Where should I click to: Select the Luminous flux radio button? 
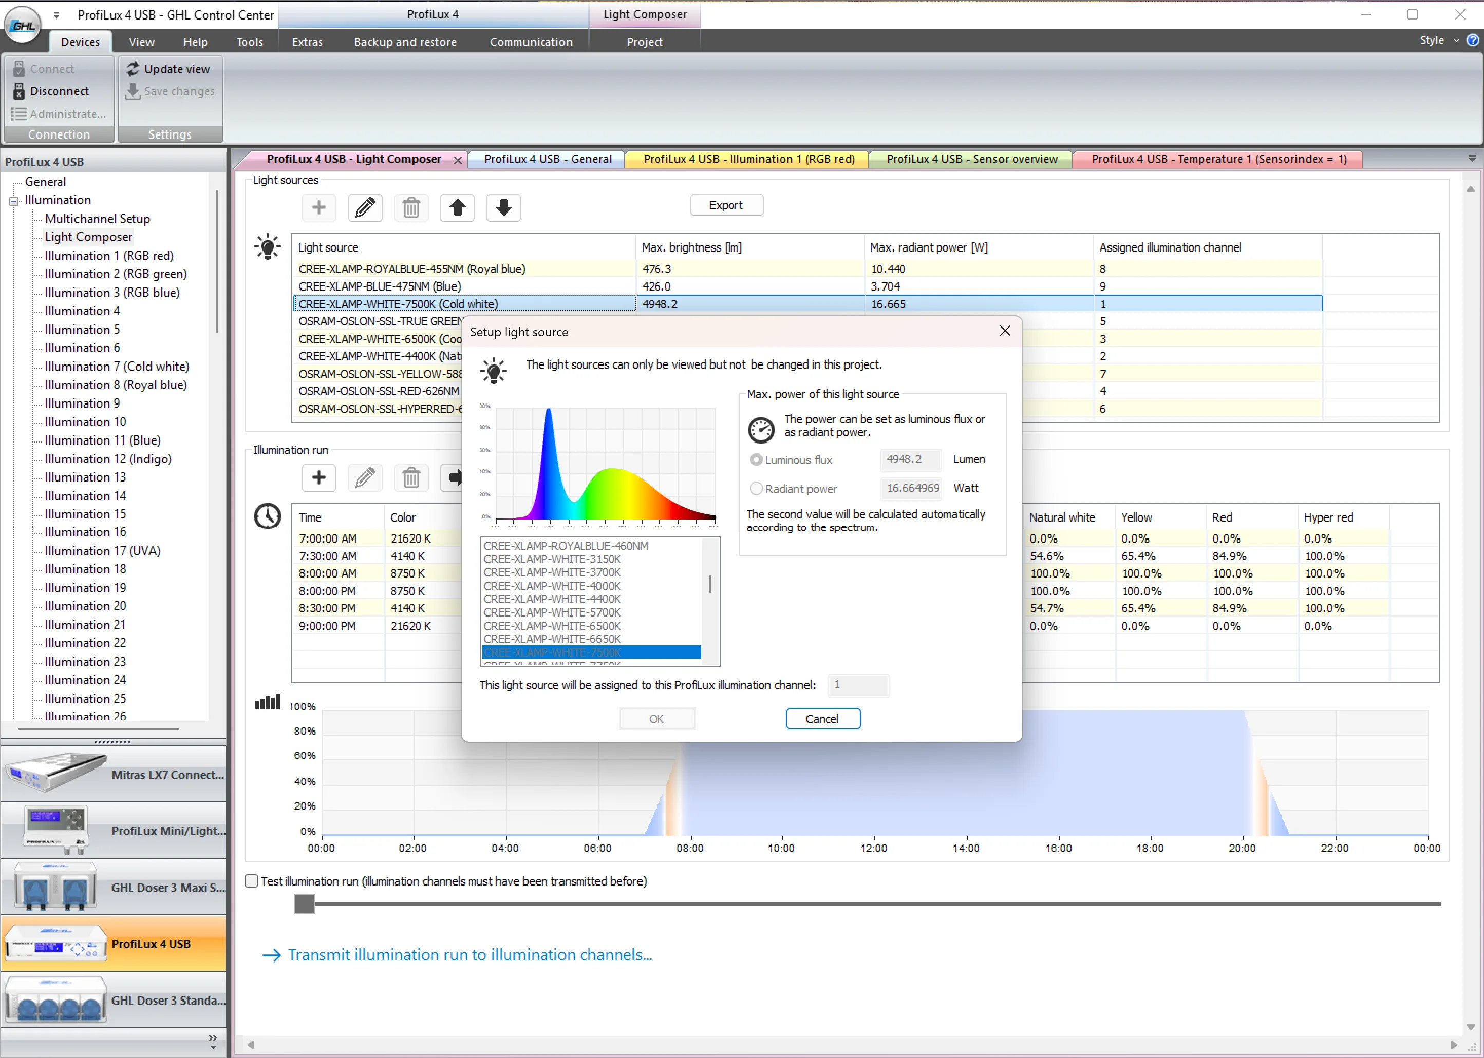(756, 460)
